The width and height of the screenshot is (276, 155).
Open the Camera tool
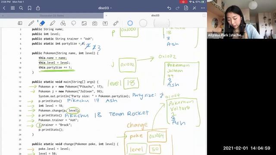pyautogui.click(x=95, y=23)
